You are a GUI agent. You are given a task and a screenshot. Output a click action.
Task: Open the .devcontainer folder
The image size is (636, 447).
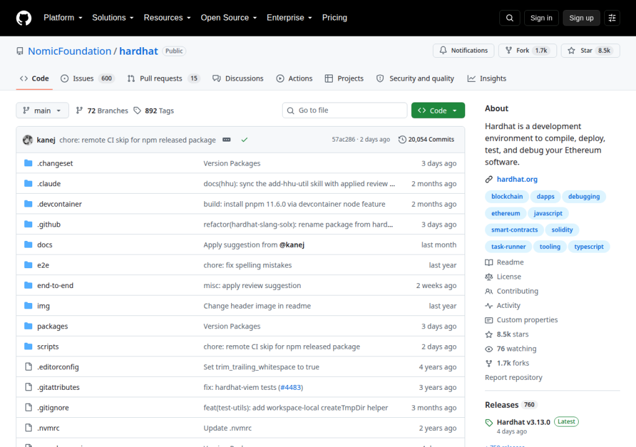point(59,204)
